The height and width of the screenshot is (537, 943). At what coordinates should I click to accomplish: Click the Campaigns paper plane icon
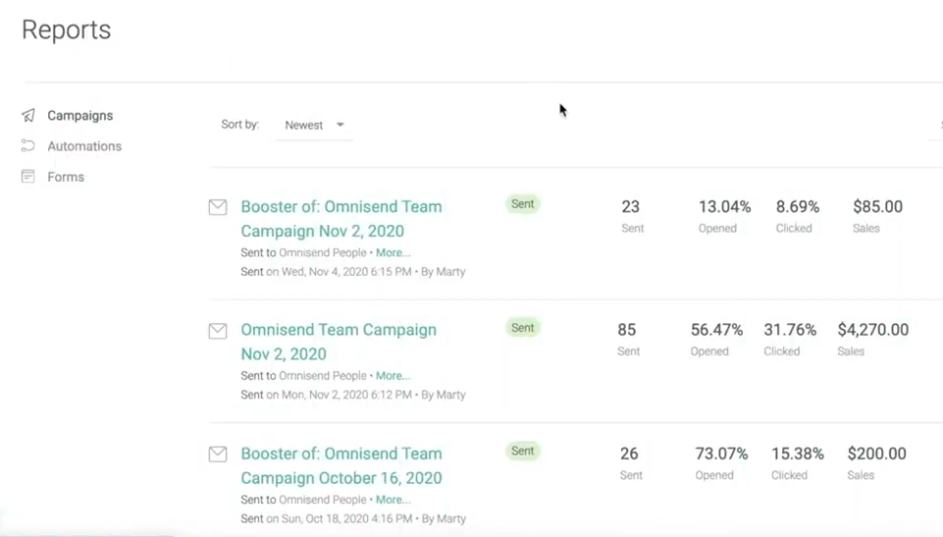(28, 116)
